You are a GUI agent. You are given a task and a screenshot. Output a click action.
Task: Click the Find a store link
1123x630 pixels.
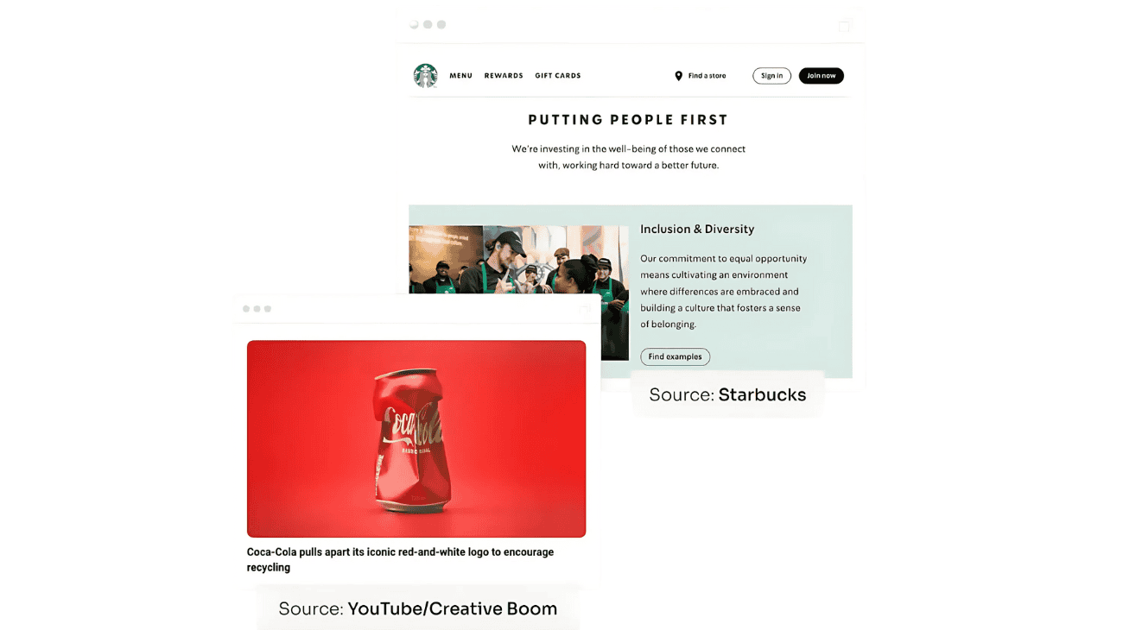pos(707,76)
